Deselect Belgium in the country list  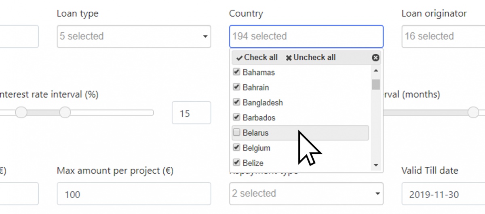[237, 148]
